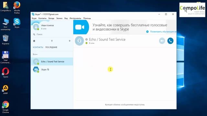Open the Skype menu

click(x=34, y=18)
